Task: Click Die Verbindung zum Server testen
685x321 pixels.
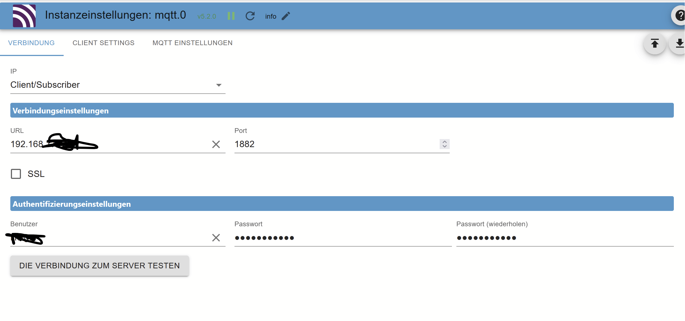Action: tap(100, 266)
